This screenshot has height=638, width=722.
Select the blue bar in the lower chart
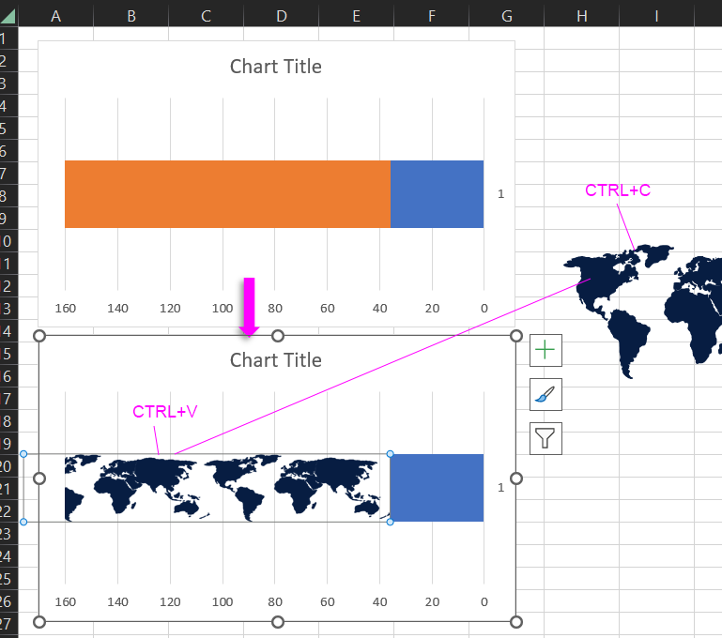point(437,488)
